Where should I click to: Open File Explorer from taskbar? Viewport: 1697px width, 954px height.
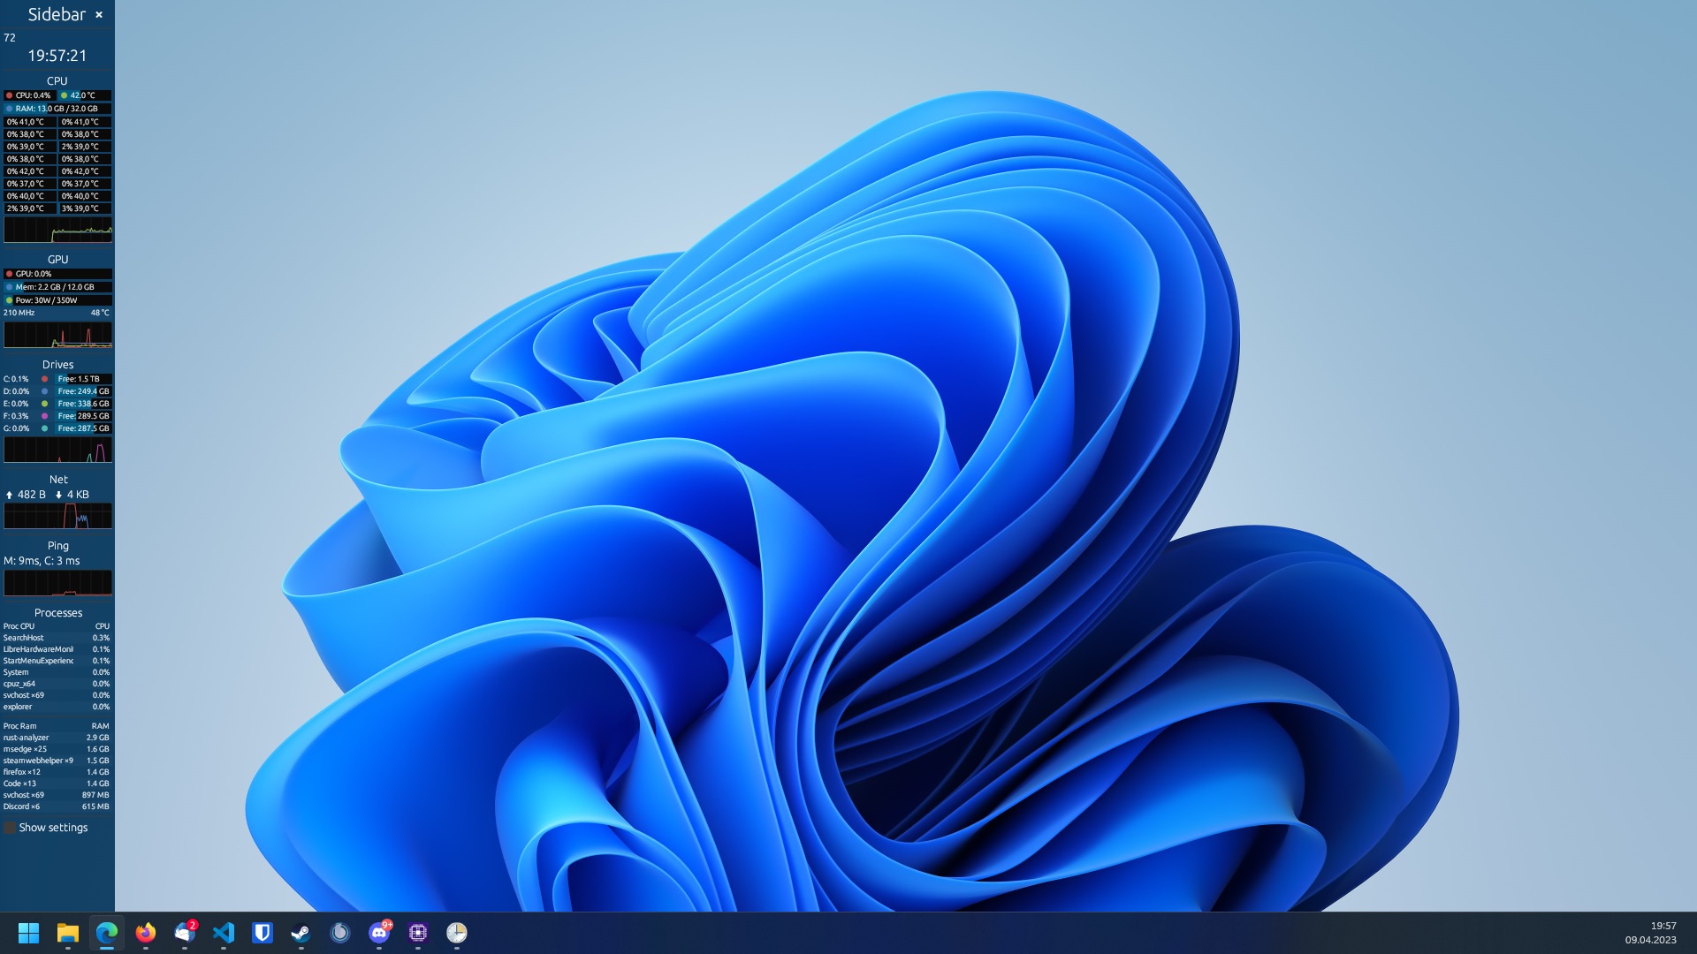(x=68, y=933)
